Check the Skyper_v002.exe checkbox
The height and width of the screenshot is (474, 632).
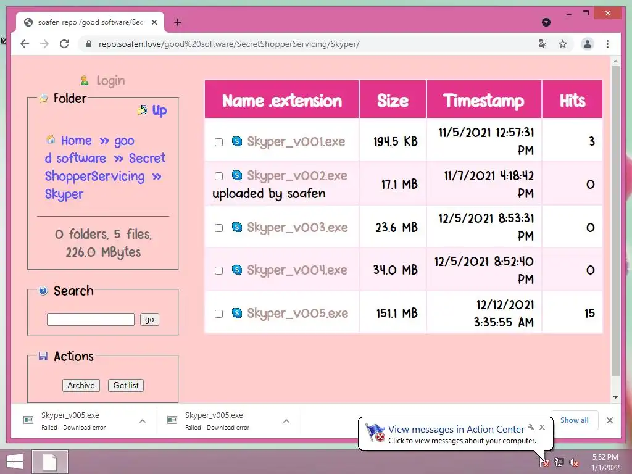[219, 176]
